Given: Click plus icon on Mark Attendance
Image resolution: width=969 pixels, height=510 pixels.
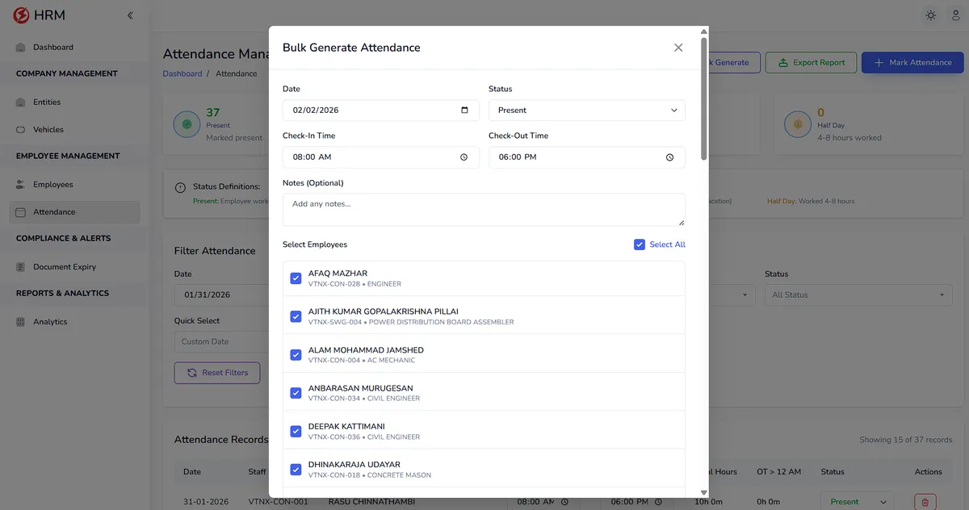Looking at the screenshot, I should (879, 63).
